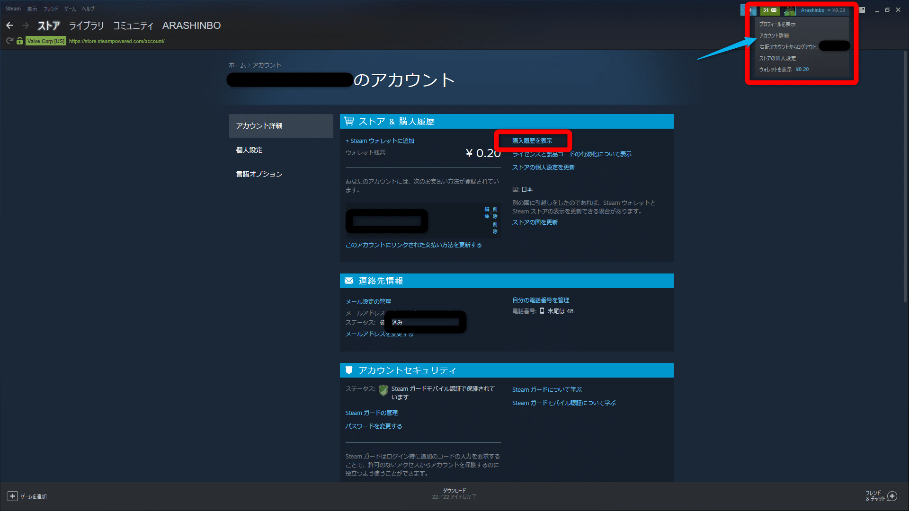Viewport: 909px width, 511px height.
Task: Click the store URL address bar
Action: coord(117,41)
